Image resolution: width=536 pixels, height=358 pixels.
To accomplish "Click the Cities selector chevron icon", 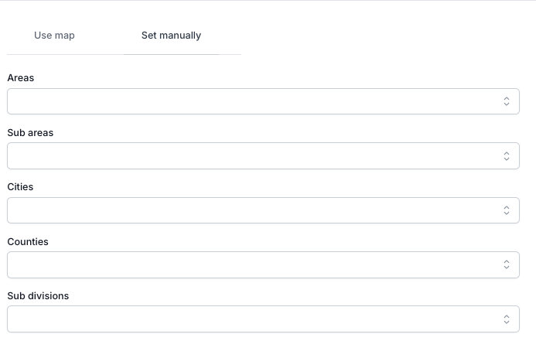I will tap(506, 210).
